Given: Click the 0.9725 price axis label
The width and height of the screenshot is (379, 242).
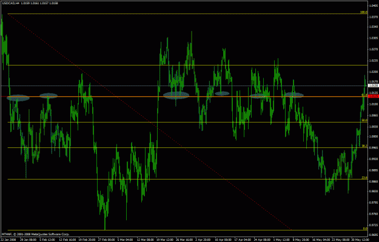Looking at the screenshot, I should tap(374, 225).
